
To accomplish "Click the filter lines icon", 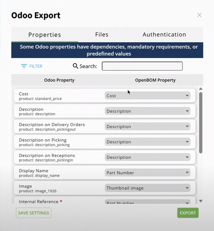I will (x=24, y=66).
